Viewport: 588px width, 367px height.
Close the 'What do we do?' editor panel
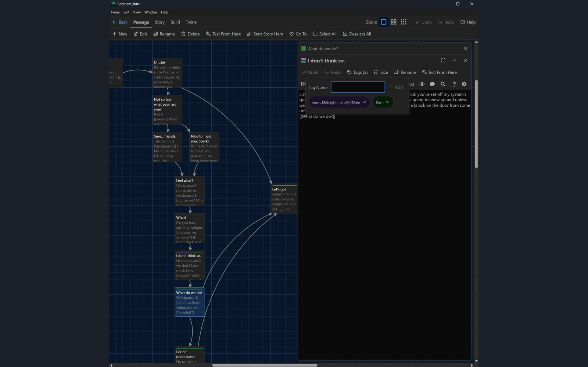(466, 48)
